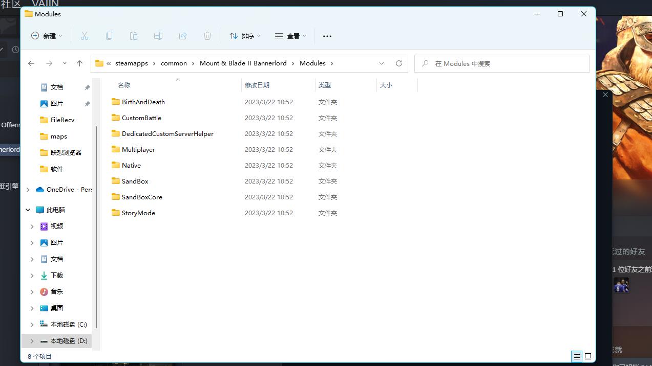
Task: Expand the 视频 tree node
Action: coord(32,226)
